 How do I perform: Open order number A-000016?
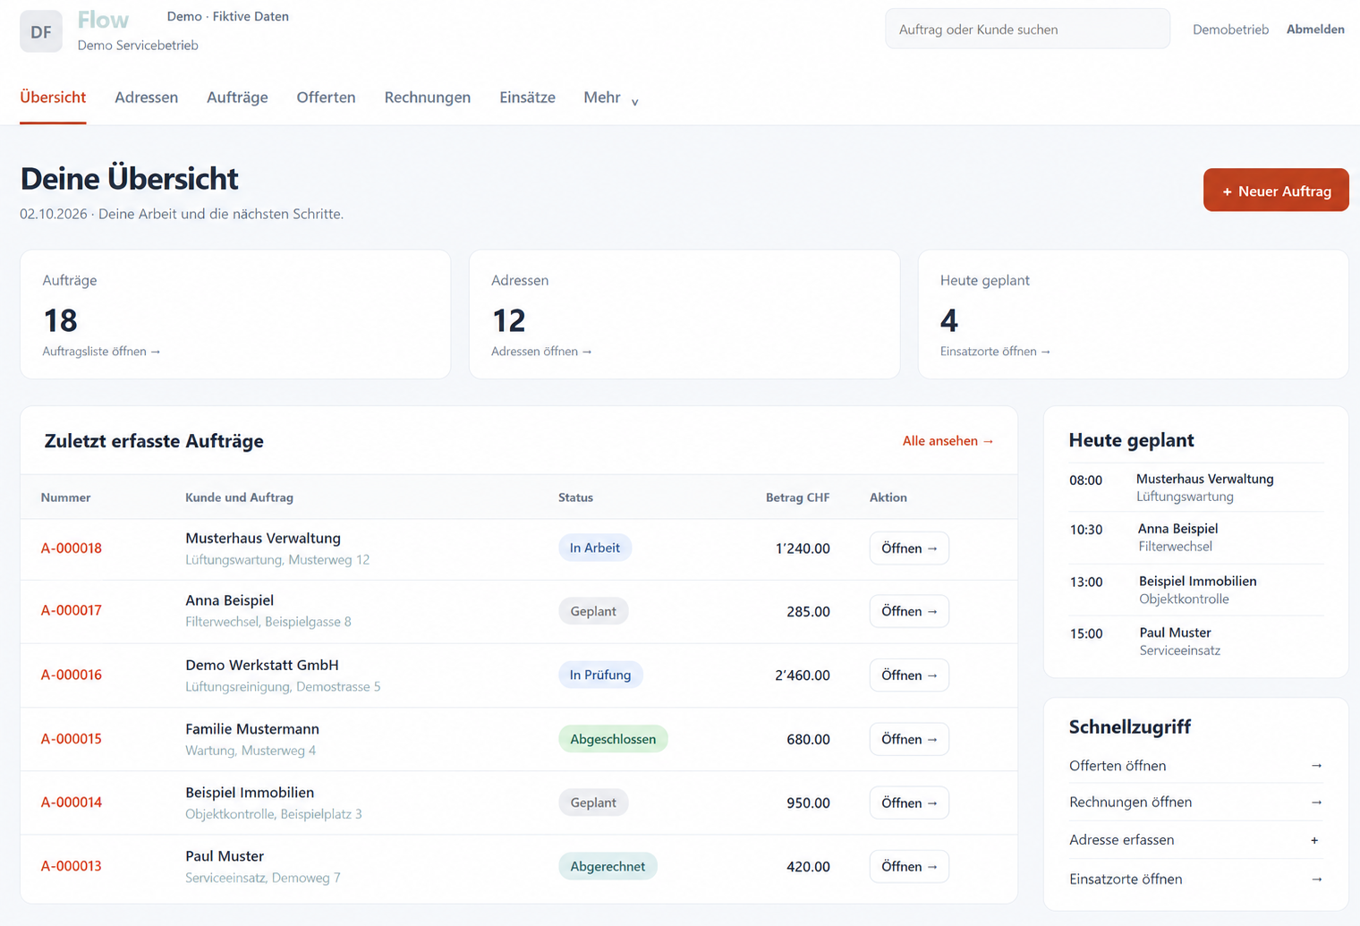tap(72, 675)
